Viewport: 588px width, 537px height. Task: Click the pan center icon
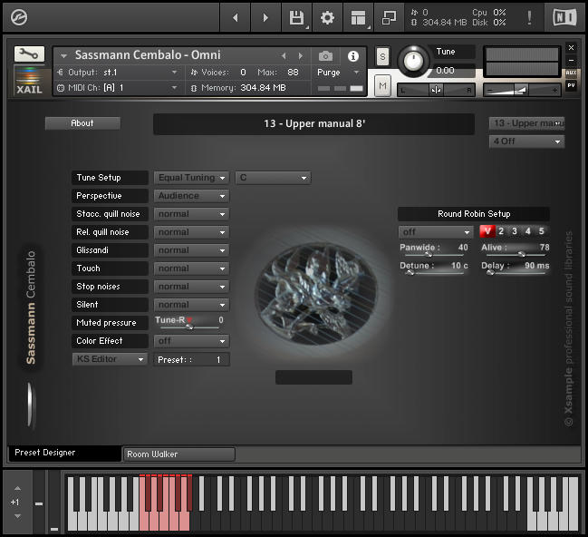pyautogui.click(x=436, y=90)
